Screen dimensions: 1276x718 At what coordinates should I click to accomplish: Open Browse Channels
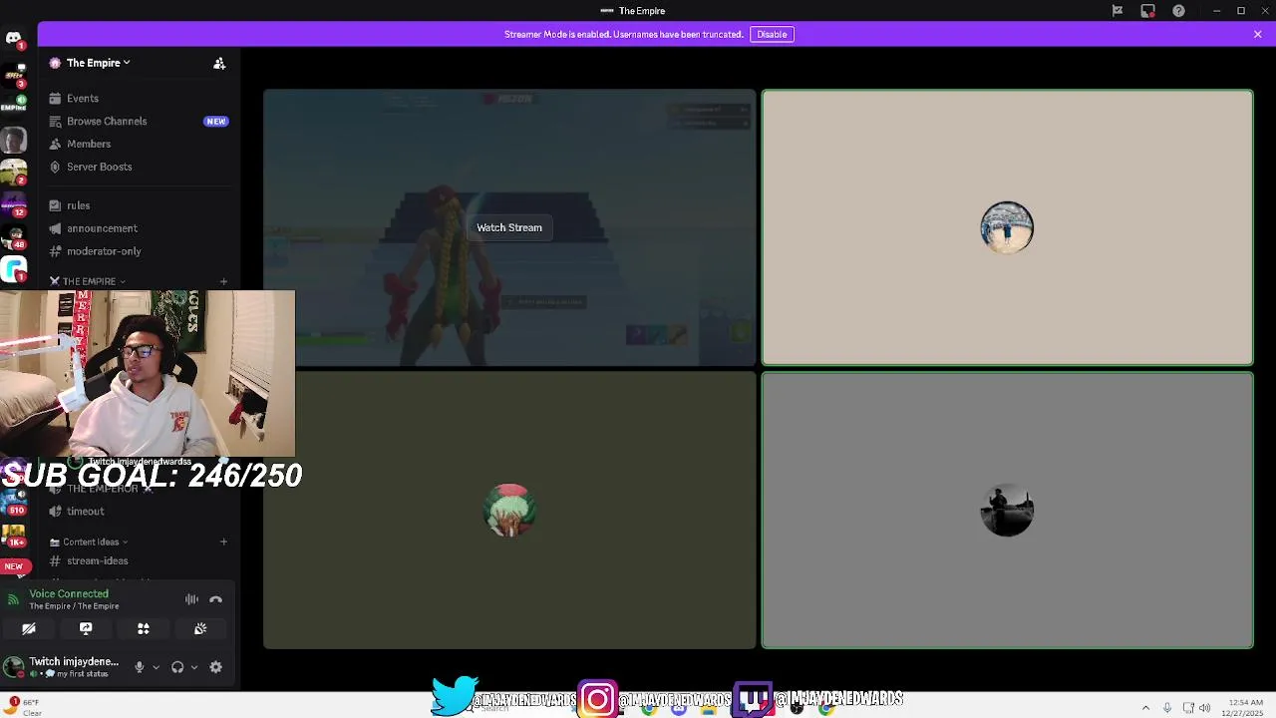140,121
